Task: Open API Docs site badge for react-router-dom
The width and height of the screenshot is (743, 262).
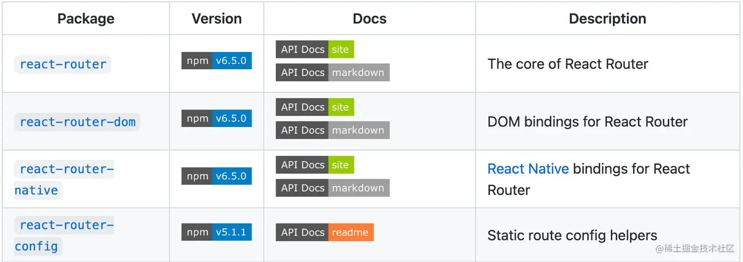Action: tap(315, 107)
